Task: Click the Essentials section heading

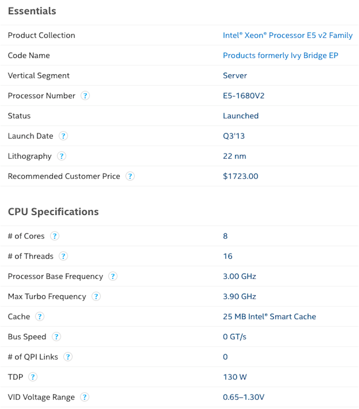Action: pos(32,11)
